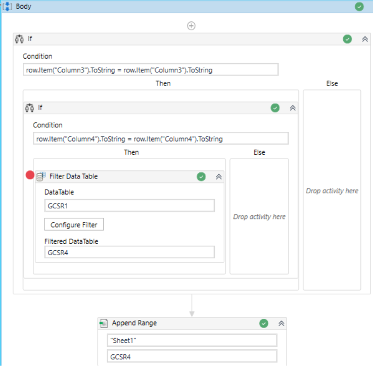Click the DataTable field containing GCSR1
Image resolution: width=373 pixels, height=367 pixels.
click(129, 205)
